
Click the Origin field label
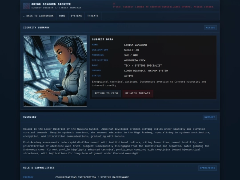96,71
